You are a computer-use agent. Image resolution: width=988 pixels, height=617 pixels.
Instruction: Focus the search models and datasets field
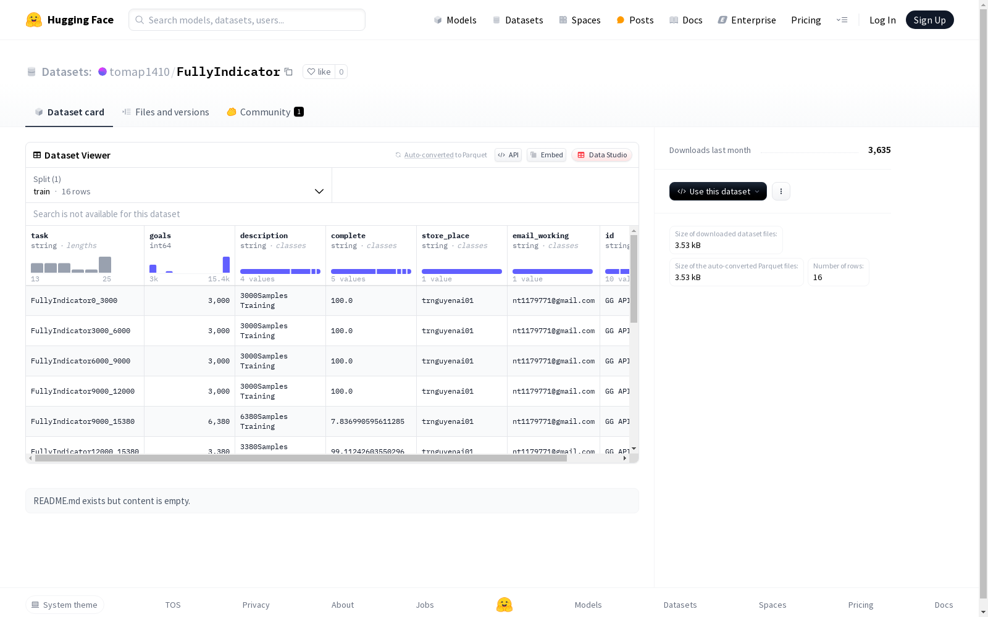click(x=247, y=20)
